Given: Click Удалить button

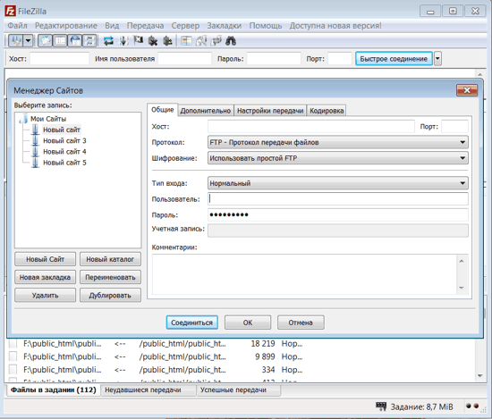Looking at the screenshot, I should [x=46, y=295].
